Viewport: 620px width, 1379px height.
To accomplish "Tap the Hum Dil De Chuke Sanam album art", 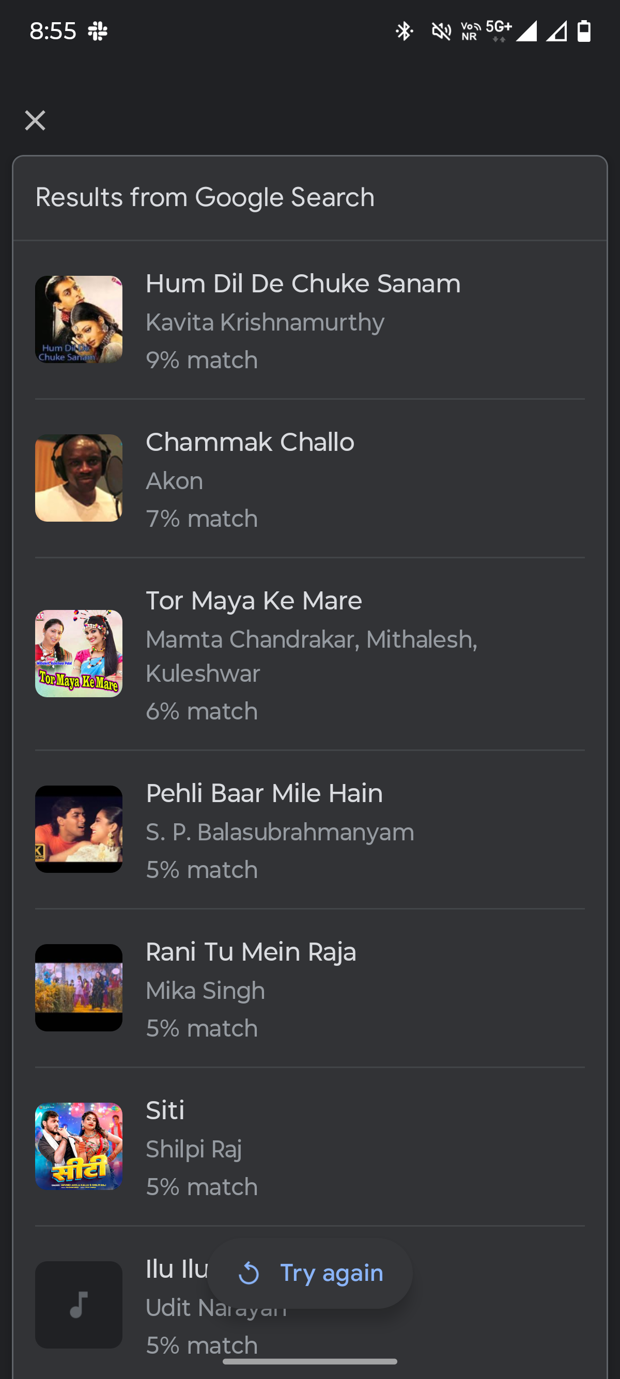I will pos(79,320).
